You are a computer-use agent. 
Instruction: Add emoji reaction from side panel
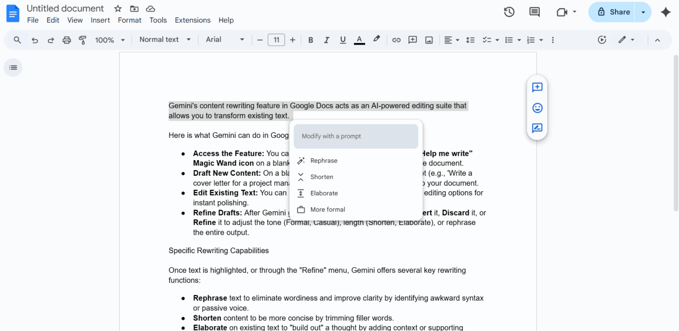pos(537,108)
